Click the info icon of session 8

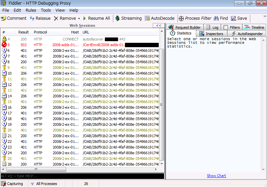(4, 62)
